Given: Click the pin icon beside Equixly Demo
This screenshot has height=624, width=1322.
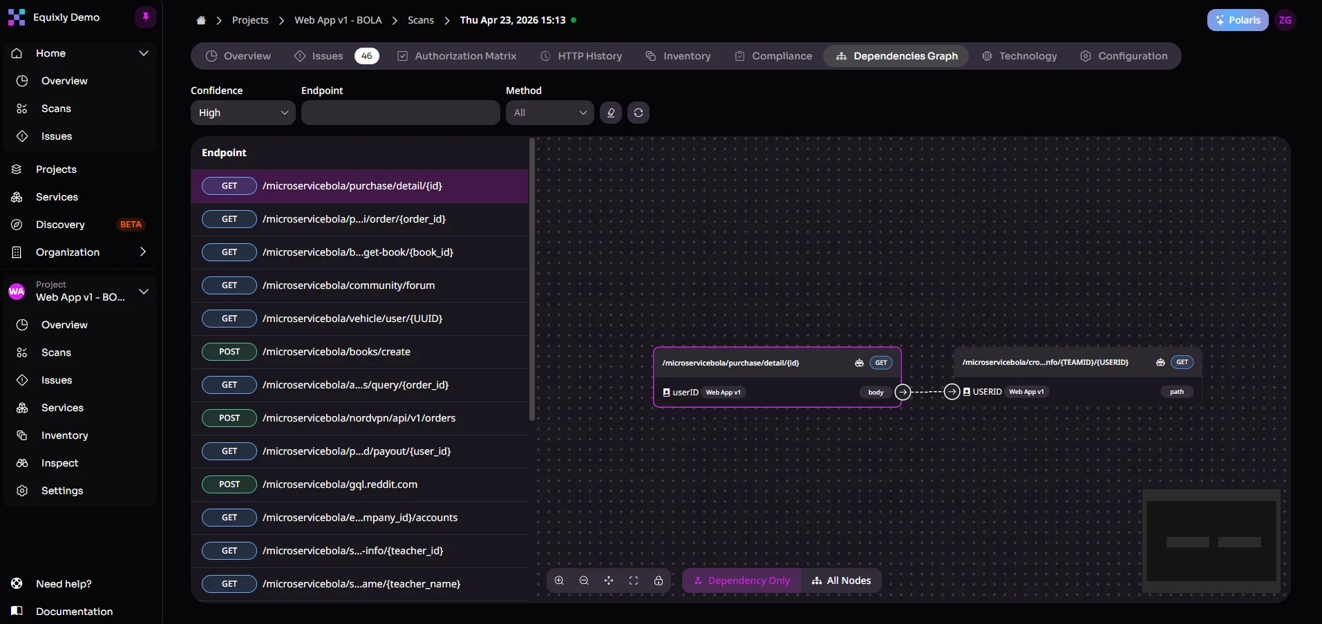Looking at the screenshot, I should pyautogui.click(x=146, y=17).
